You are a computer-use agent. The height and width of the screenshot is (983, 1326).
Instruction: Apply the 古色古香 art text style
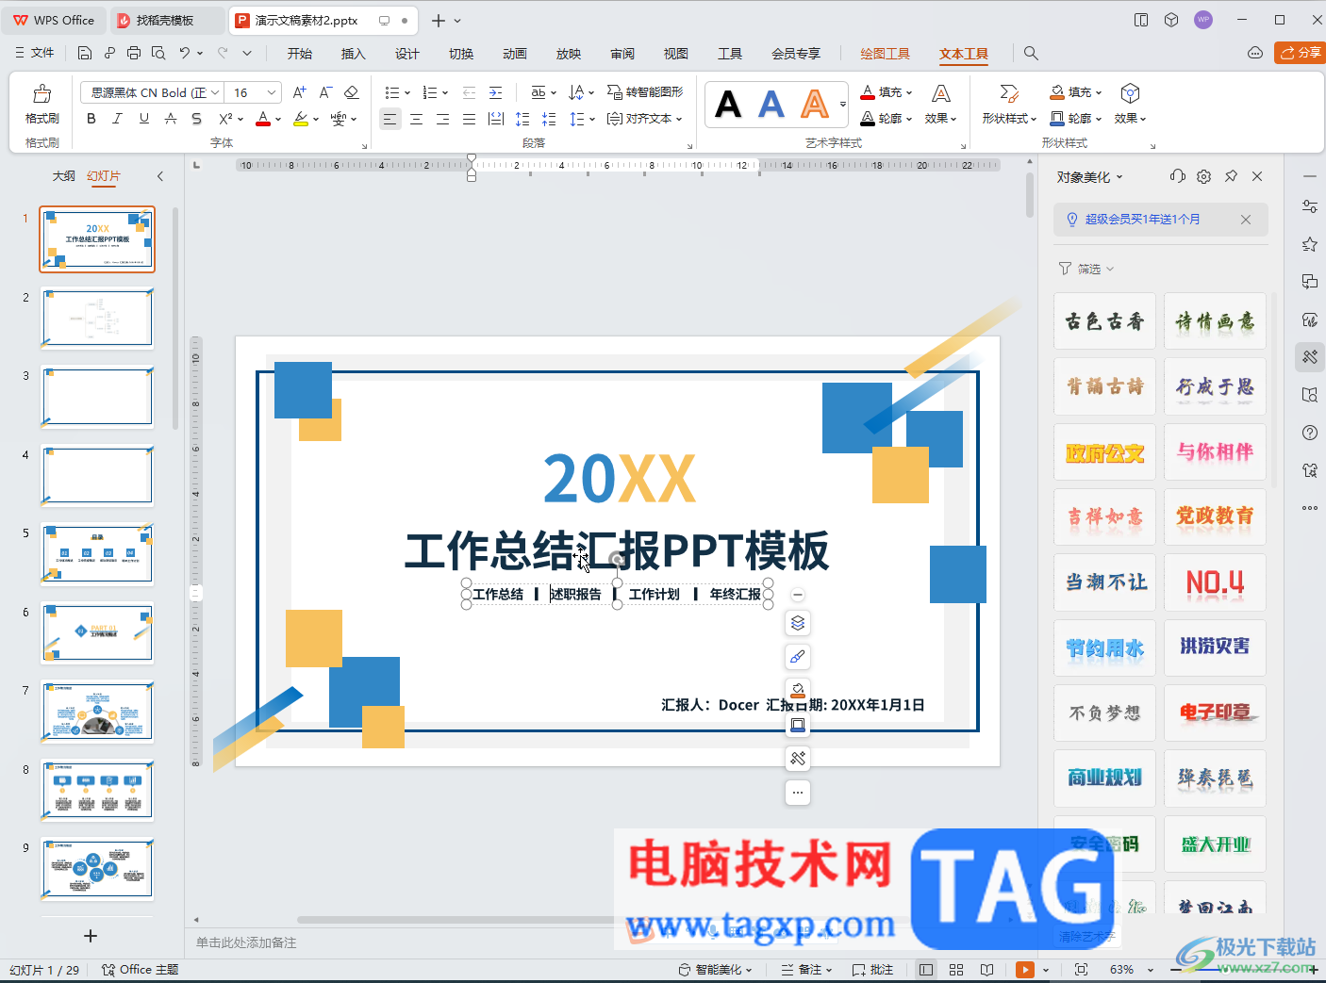[1104, 321]
